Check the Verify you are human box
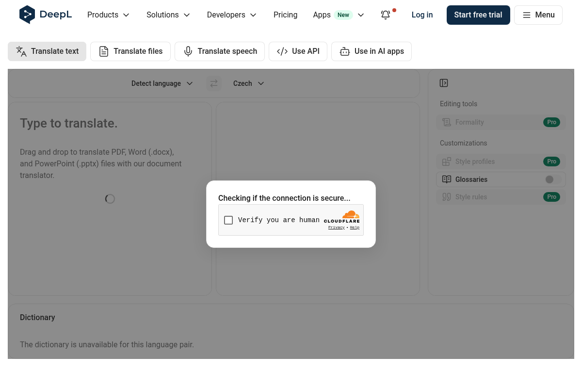 coord(228,220)
